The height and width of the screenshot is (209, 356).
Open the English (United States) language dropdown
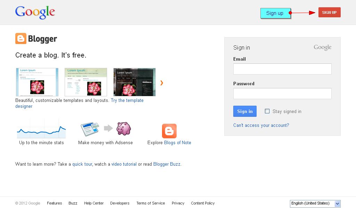click(x=315, y=203)
